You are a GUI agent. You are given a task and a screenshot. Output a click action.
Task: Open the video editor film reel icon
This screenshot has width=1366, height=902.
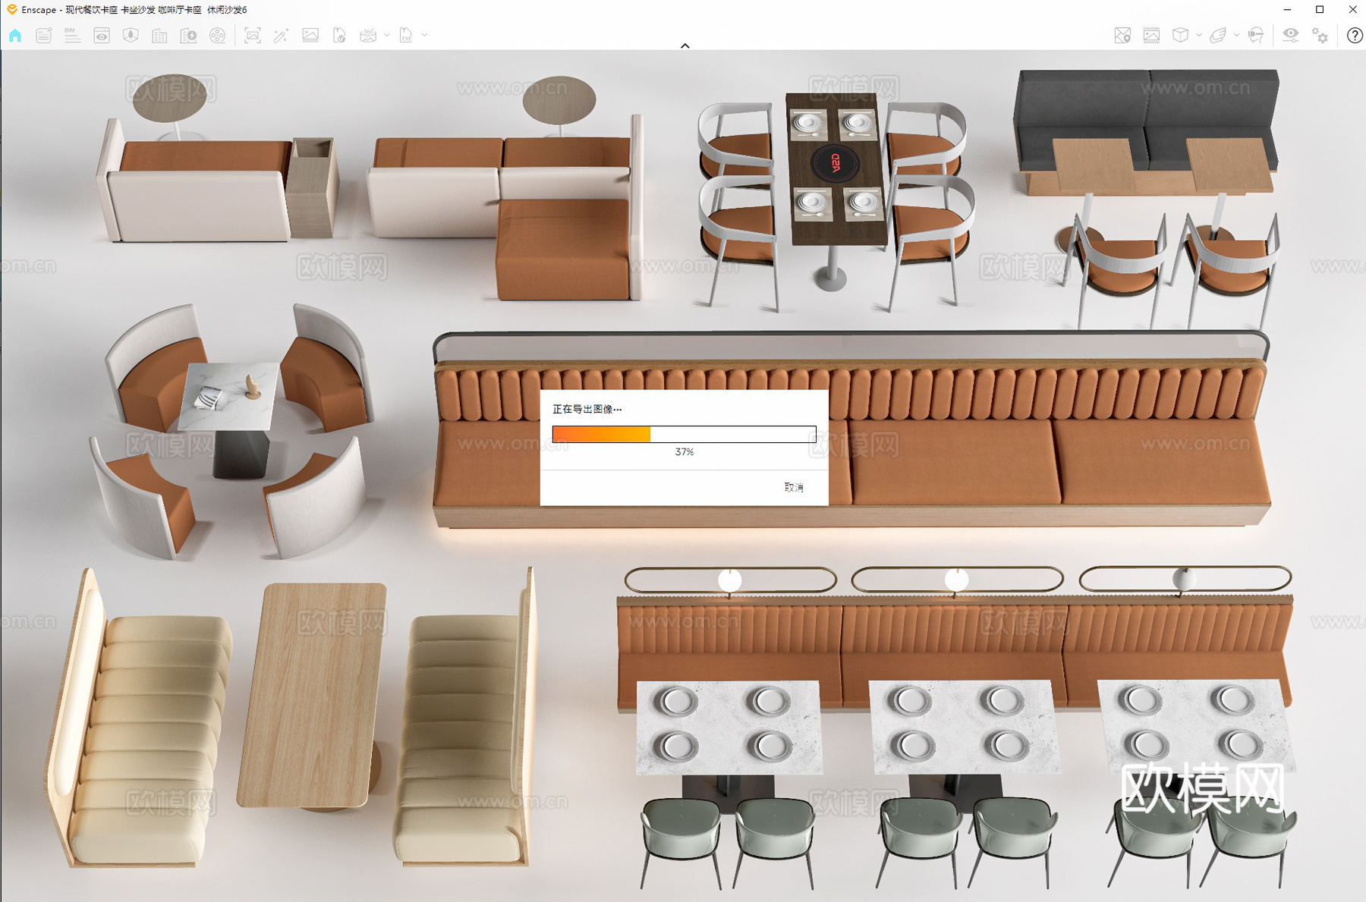218,36
